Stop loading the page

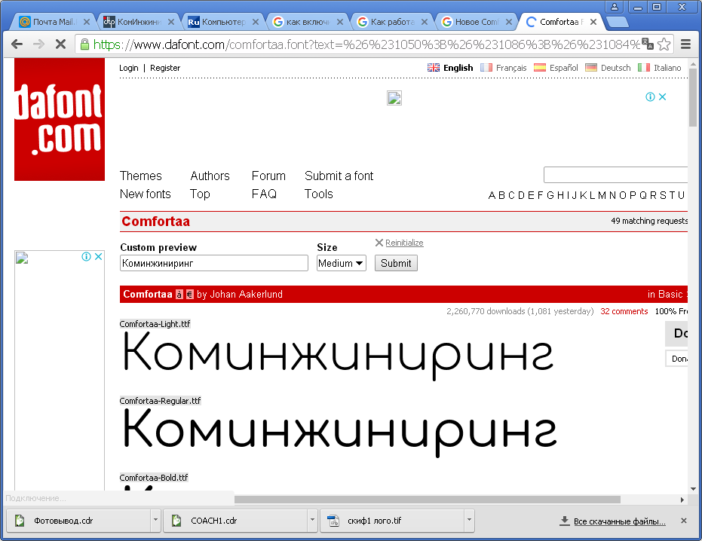[x=60, y=44]
